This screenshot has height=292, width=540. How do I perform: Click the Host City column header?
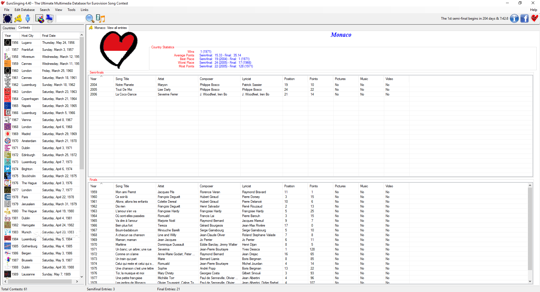click(30, 36)
